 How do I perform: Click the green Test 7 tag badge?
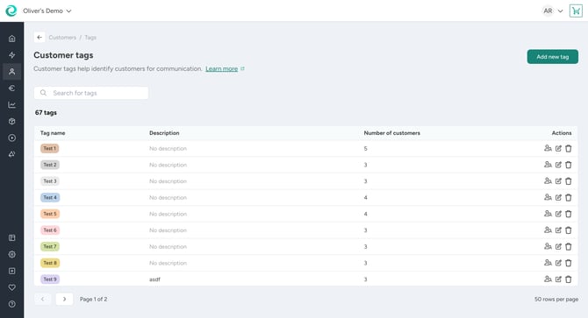click(50, 246)
